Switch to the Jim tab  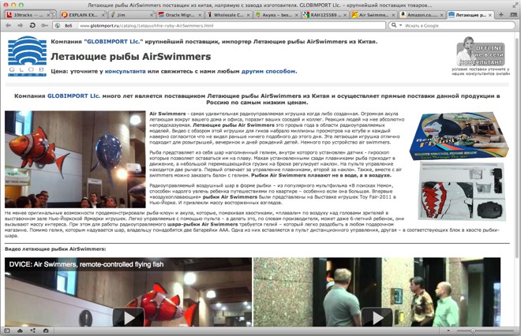click(x=131, y=15)
